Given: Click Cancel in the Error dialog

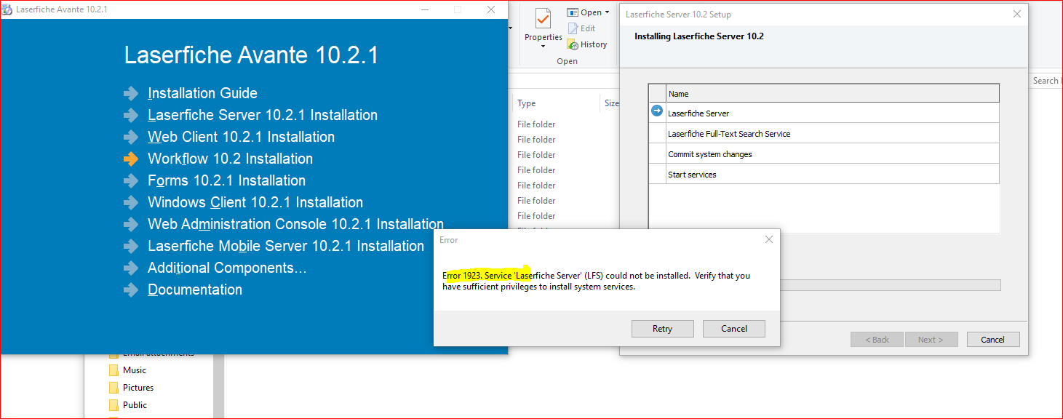Looking at the screenshot, I should (734, 329).
